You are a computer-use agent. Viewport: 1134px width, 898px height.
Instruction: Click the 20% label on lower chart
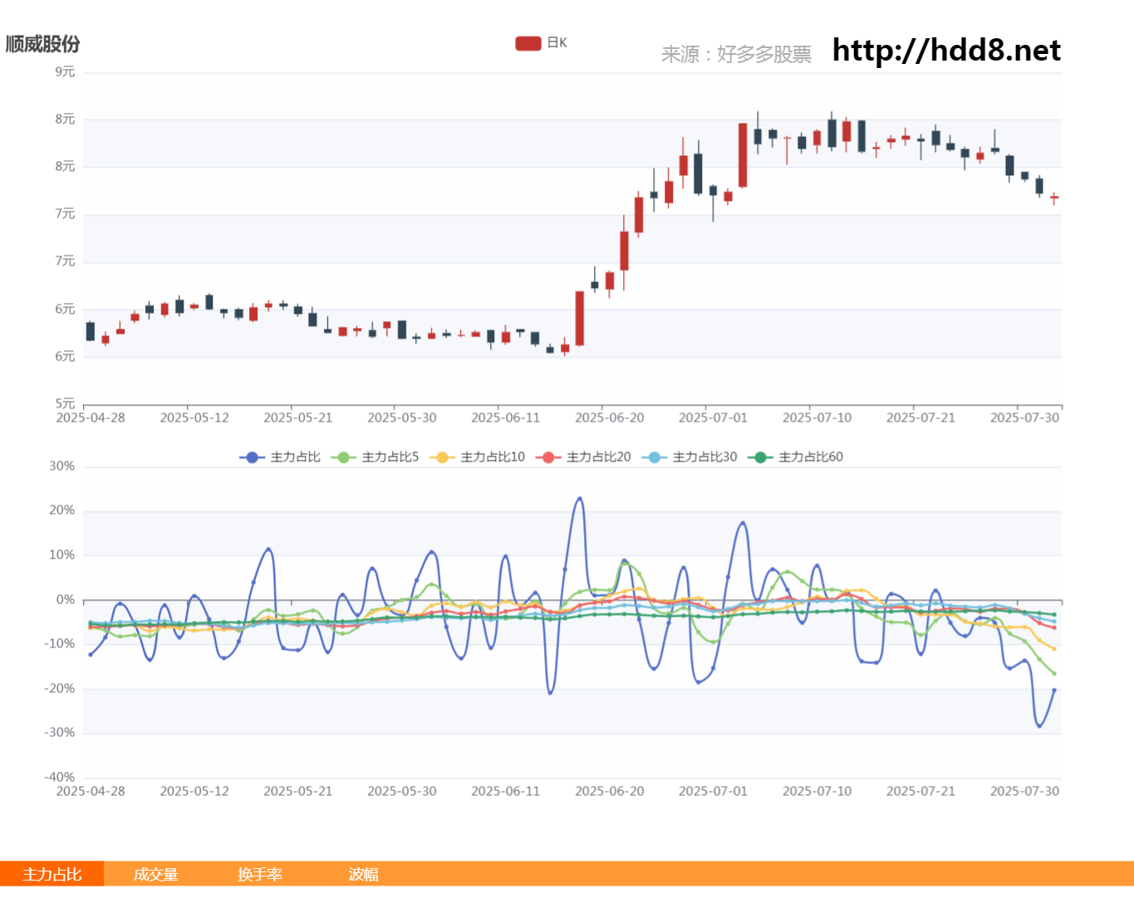click(61, 510)
